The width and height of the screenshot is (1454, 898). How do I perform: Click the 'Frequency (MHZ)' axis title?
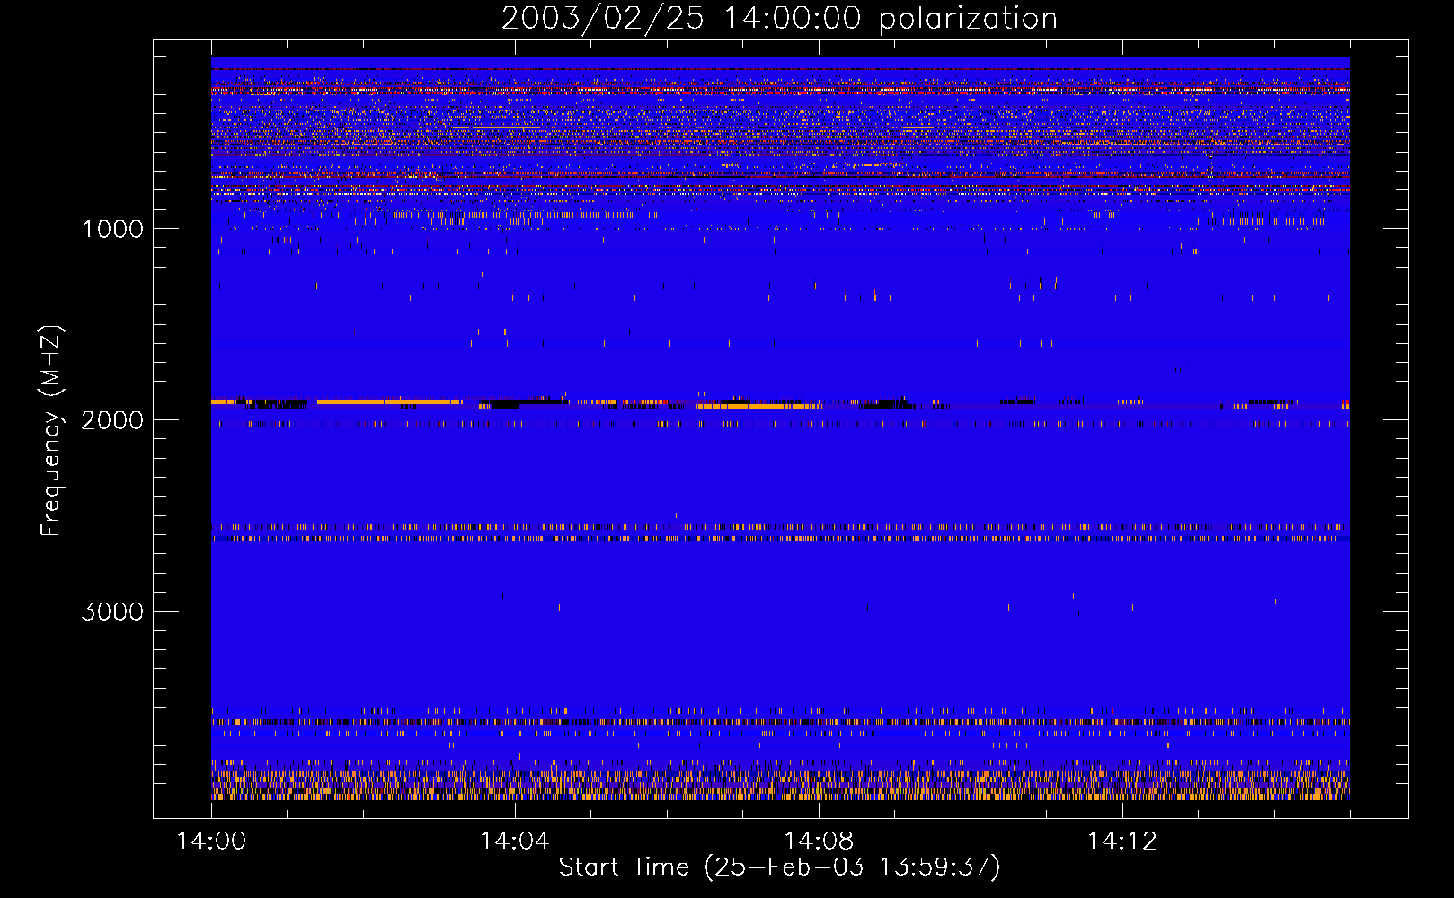click(51, 431)
